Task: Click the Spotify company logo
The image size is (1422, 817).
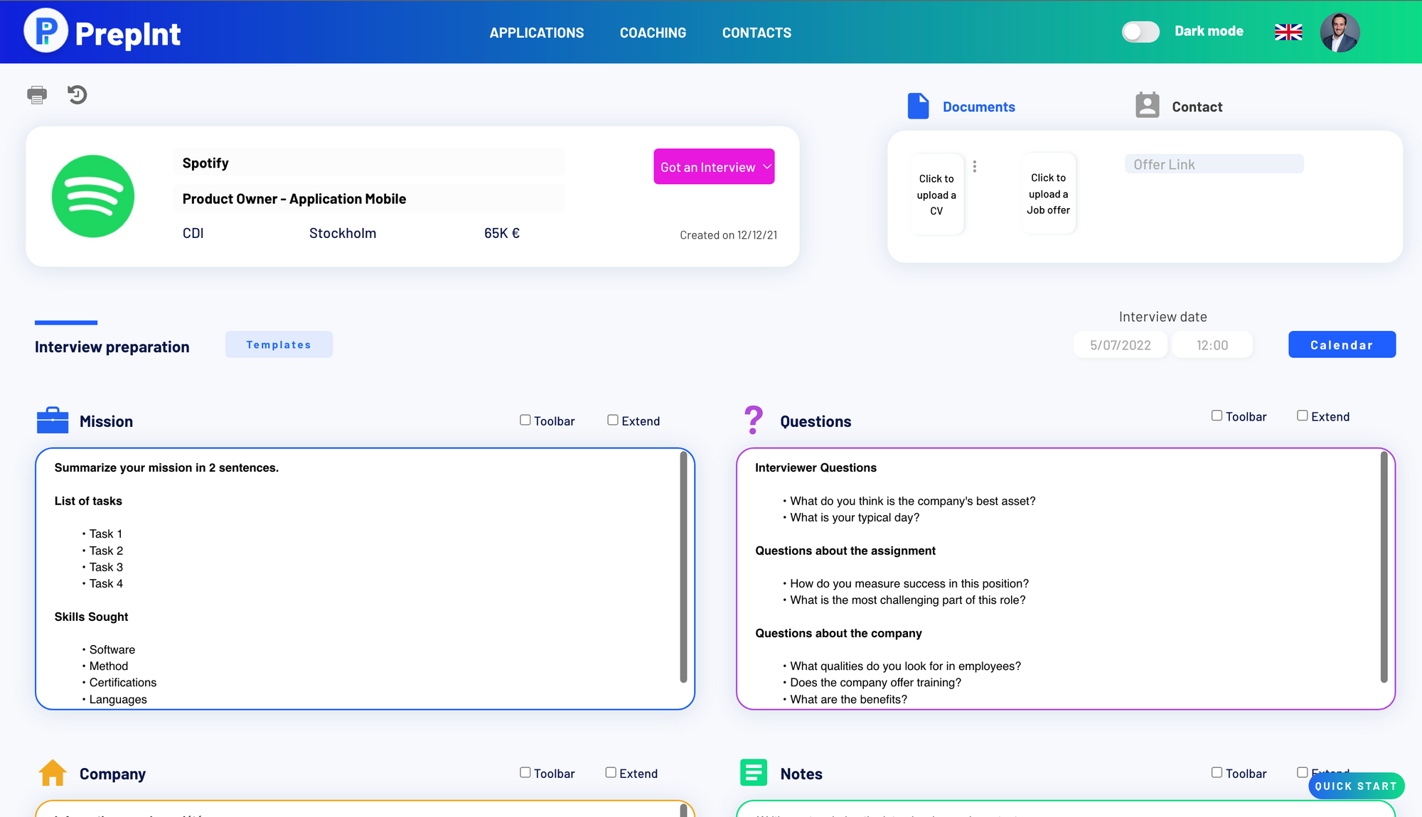Action: 93,196
